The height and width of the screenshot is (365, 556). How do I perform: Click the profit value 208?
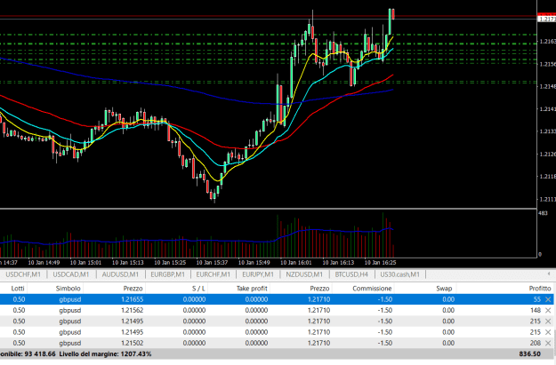point(535,343)
